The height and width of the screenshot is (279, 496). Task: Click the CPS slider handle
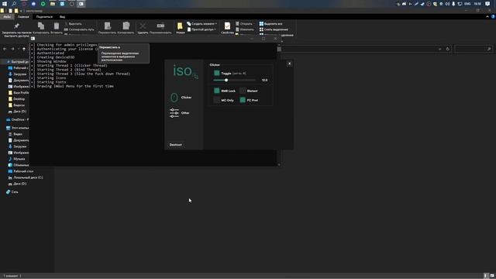click(226, 81)
